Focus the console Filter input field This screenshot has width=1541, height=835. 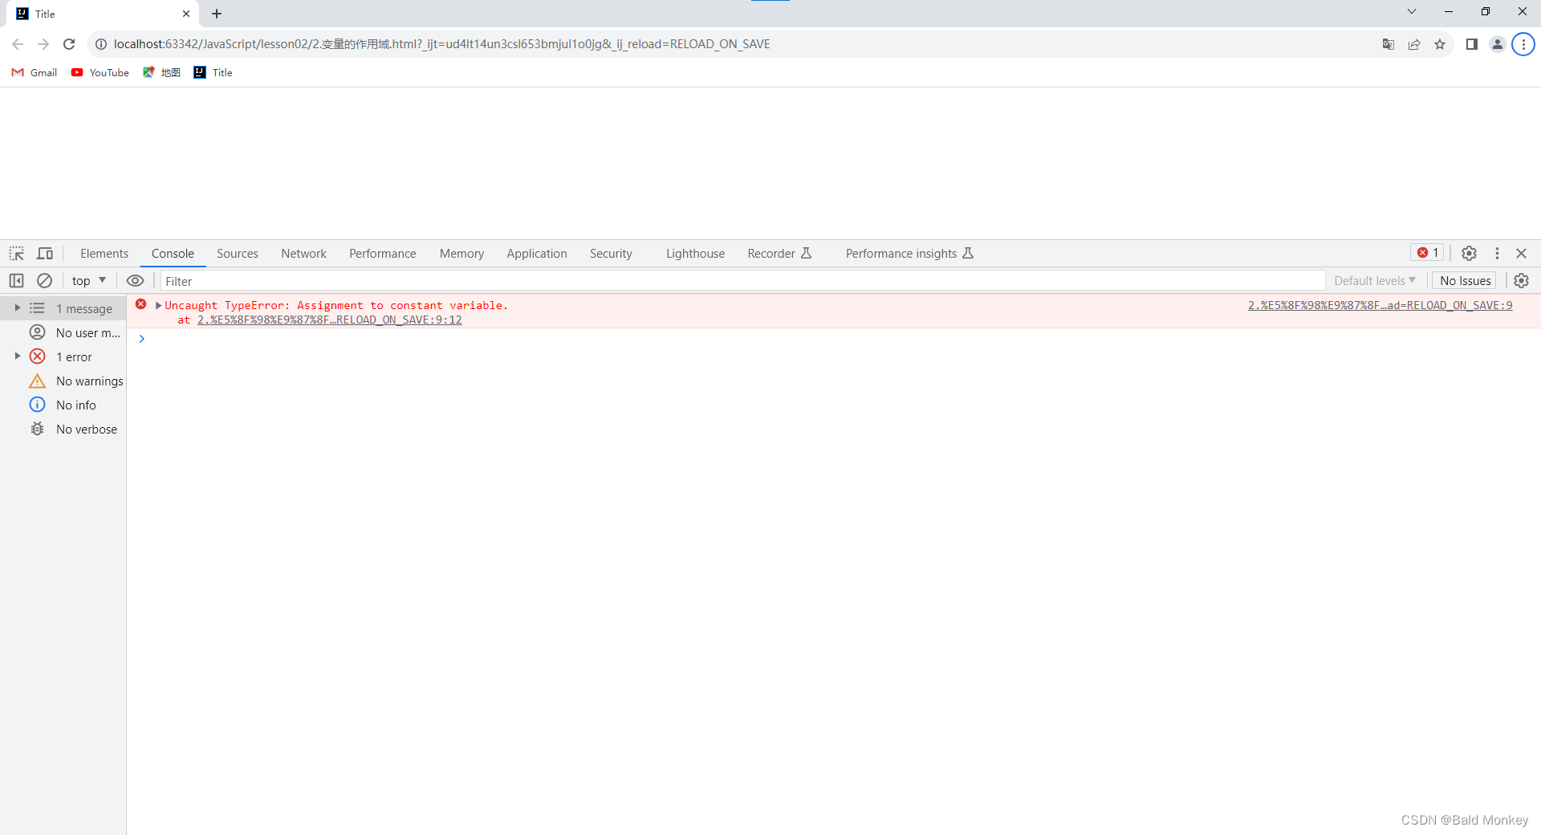pos(742,281)
